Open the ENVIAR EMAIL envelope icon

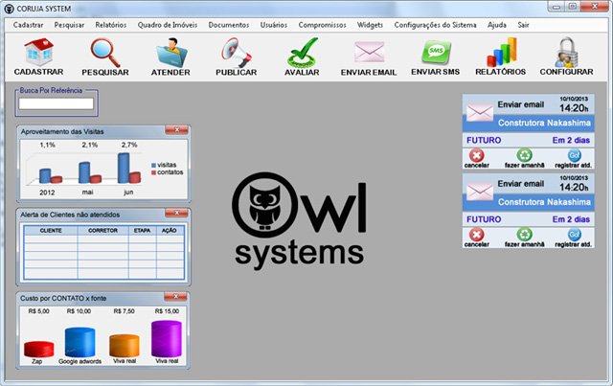click(x=369, y=52)
